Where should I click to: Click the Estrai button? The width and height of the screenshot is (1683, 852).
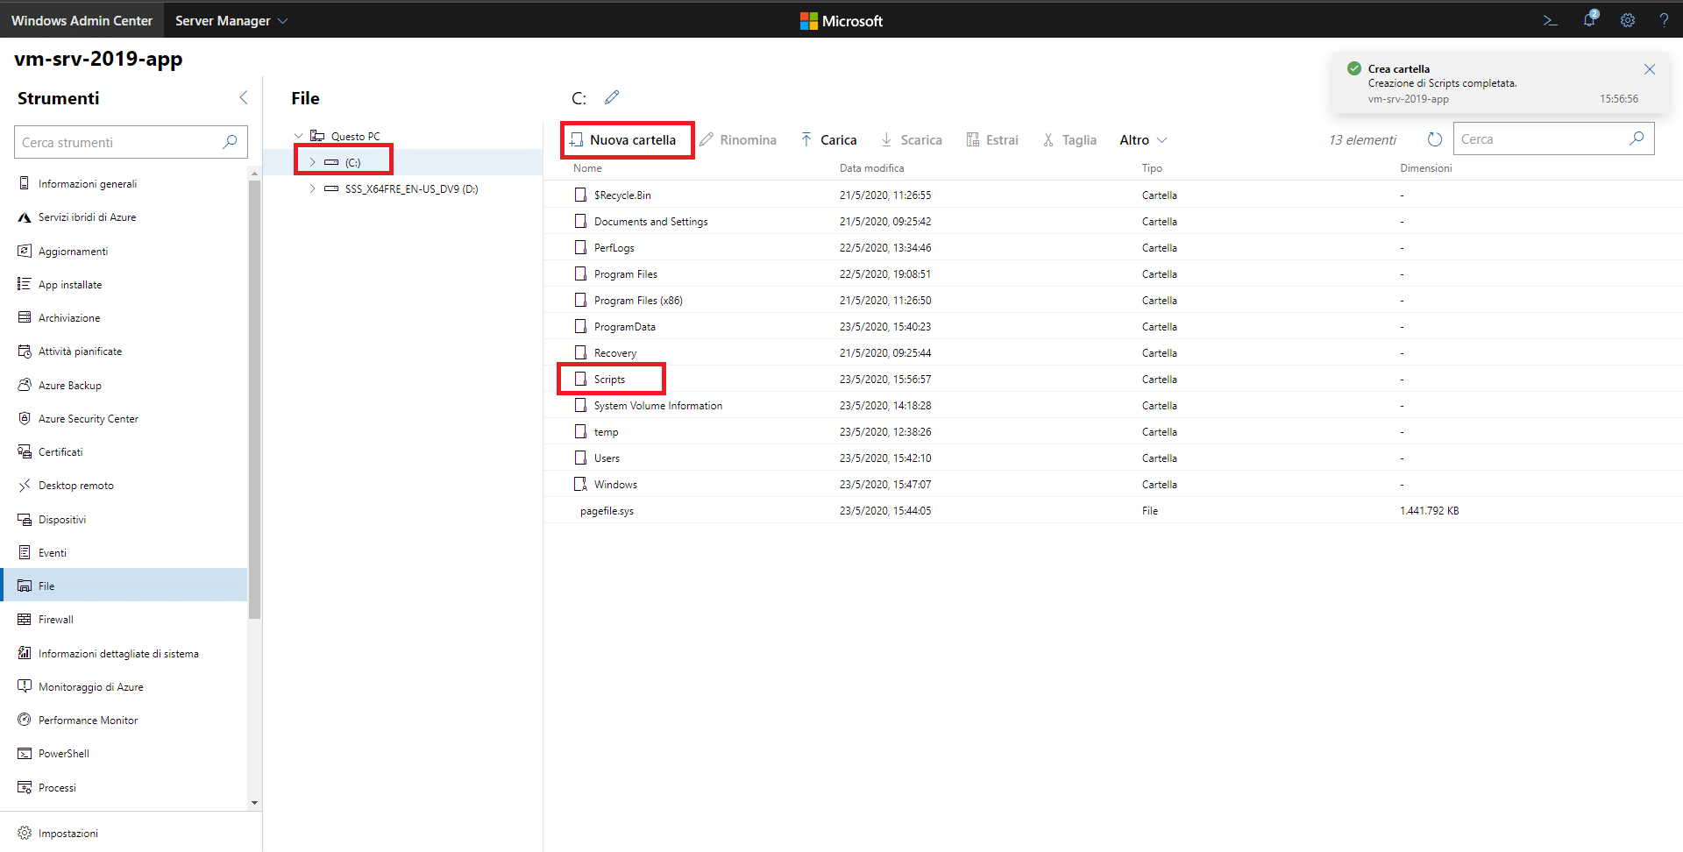pos(992,140)
